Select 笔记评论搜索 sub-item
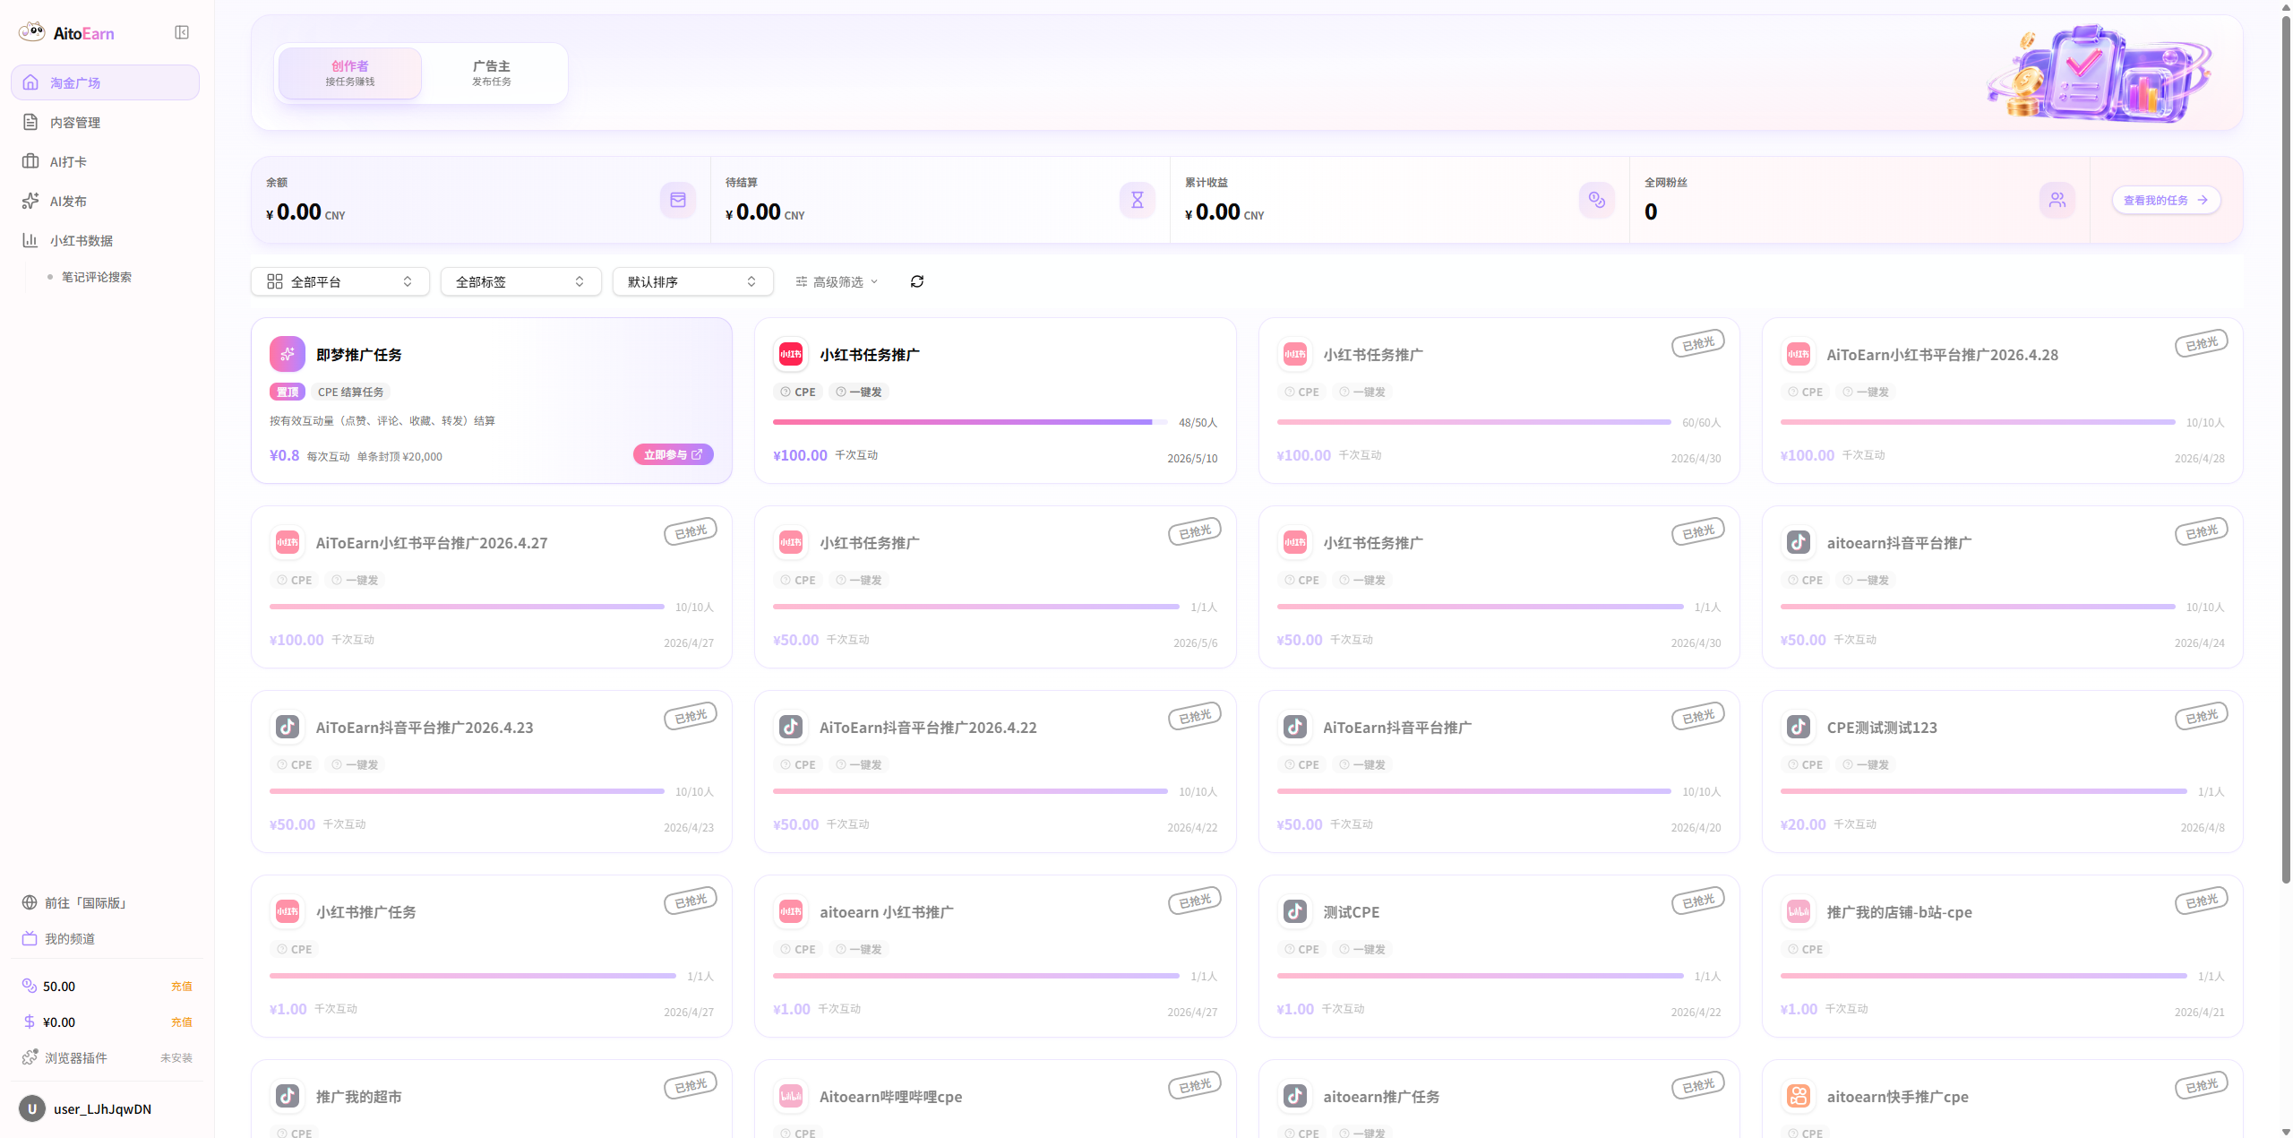Screen dimensions: 2293x1138 (x=97, y=277)
